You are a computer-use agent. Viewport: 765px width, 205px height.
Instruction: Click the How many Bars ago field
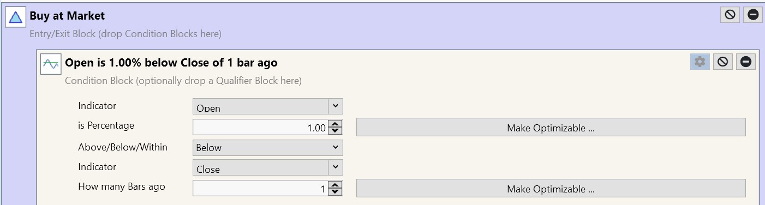(261, 189)
